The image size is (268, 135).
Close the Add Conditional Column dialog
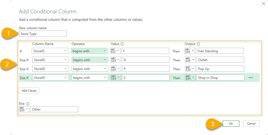(x=263, y=4)
